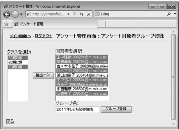Refresh the page with the Refresh icon
This screenshot has height=130, width=179.
[81, 14]
